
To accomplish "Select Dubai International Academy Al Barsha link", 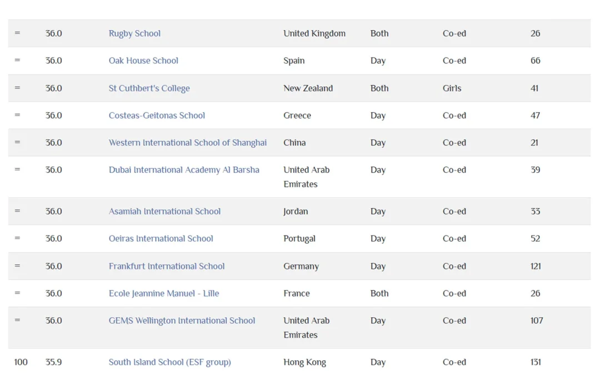I will click(184, 170).
